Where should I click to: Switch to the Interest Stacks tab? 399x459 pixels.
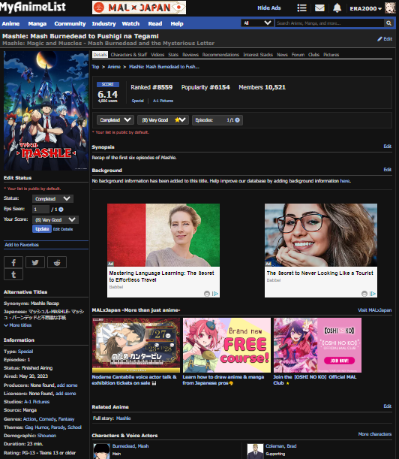(x=258, y=55)
